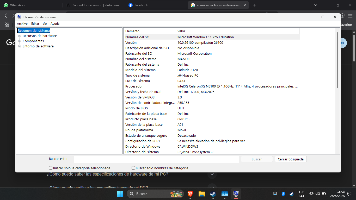Screen dimensions: 356x200
Task: Select the Entorno de software label
Action: pos(38,46)
